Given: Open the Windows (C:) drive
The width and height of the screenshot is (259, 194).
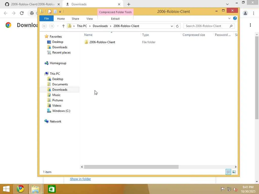Looking at the screenshot, I should pos(61,111).
